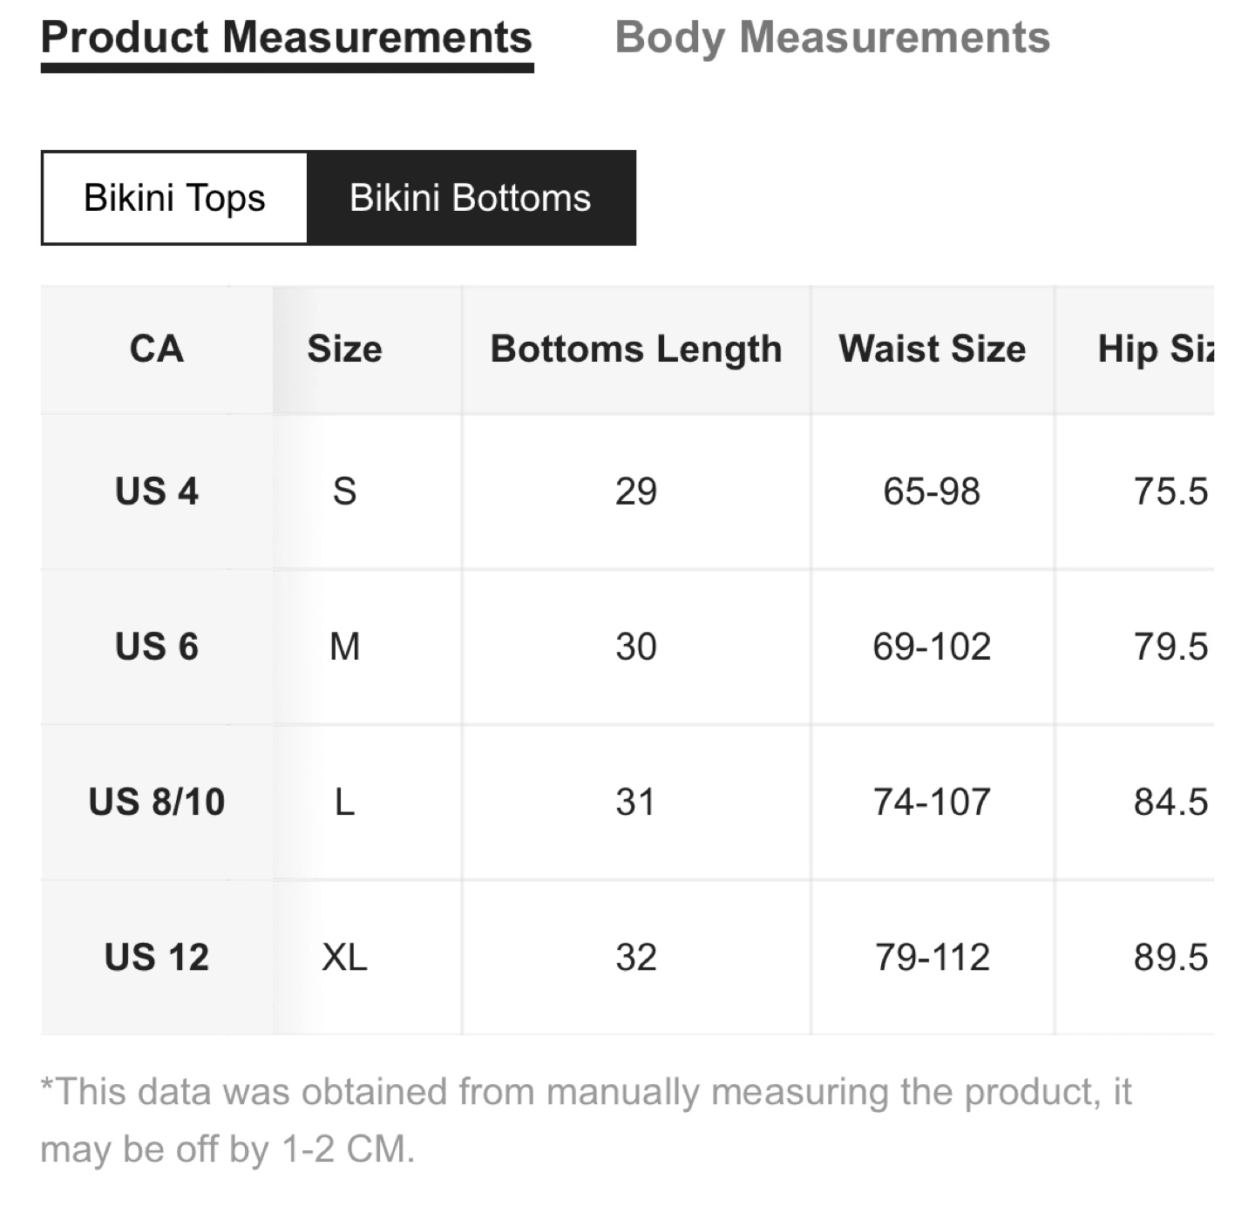Select the Bikini Bottoms toggle button
The image size is (1255, 1214).
pyautogui.click(x=471, y=198)
